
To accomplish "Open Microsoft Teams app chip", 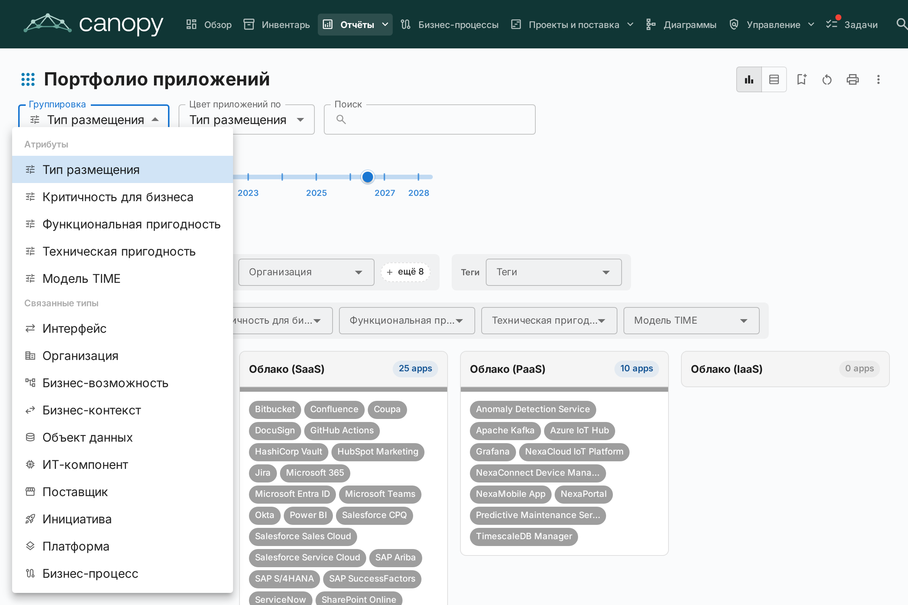I will click(x=380, y=494).
